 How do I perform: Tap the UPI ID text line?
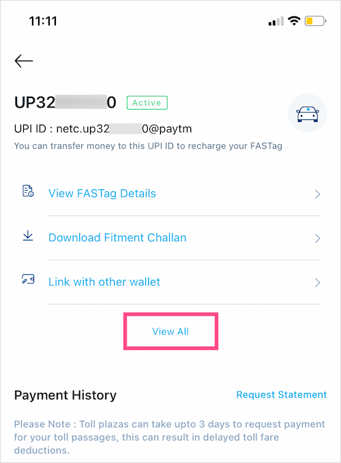[103, 129]
